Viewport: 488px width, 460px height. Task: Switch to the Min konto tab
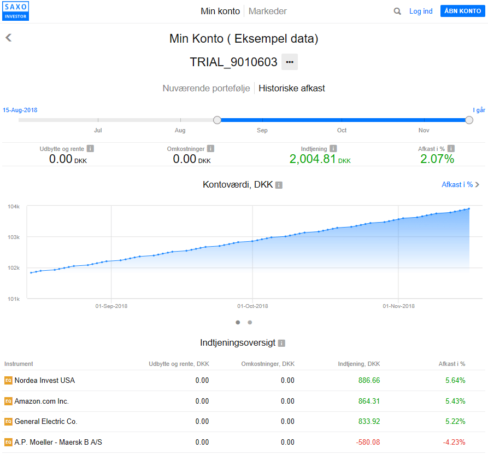220,11
